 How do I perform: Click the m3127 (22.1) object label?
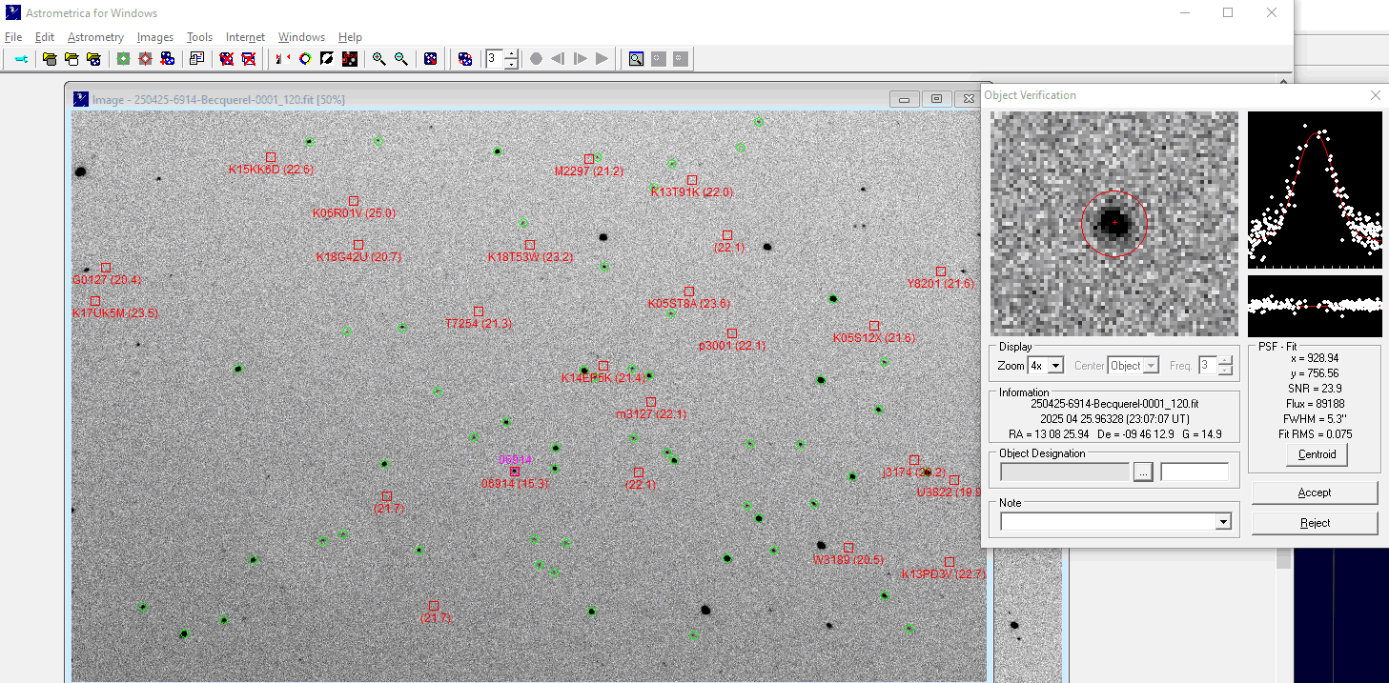pos(651,414)
